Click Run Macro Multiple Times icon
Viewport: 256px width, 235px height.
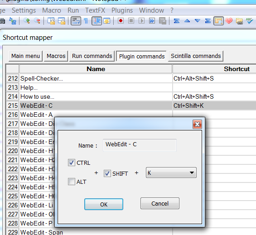(x=152, y=21)
